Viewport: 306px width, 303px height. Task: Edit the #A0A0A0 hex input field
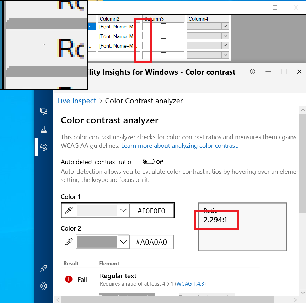point(151,242)
